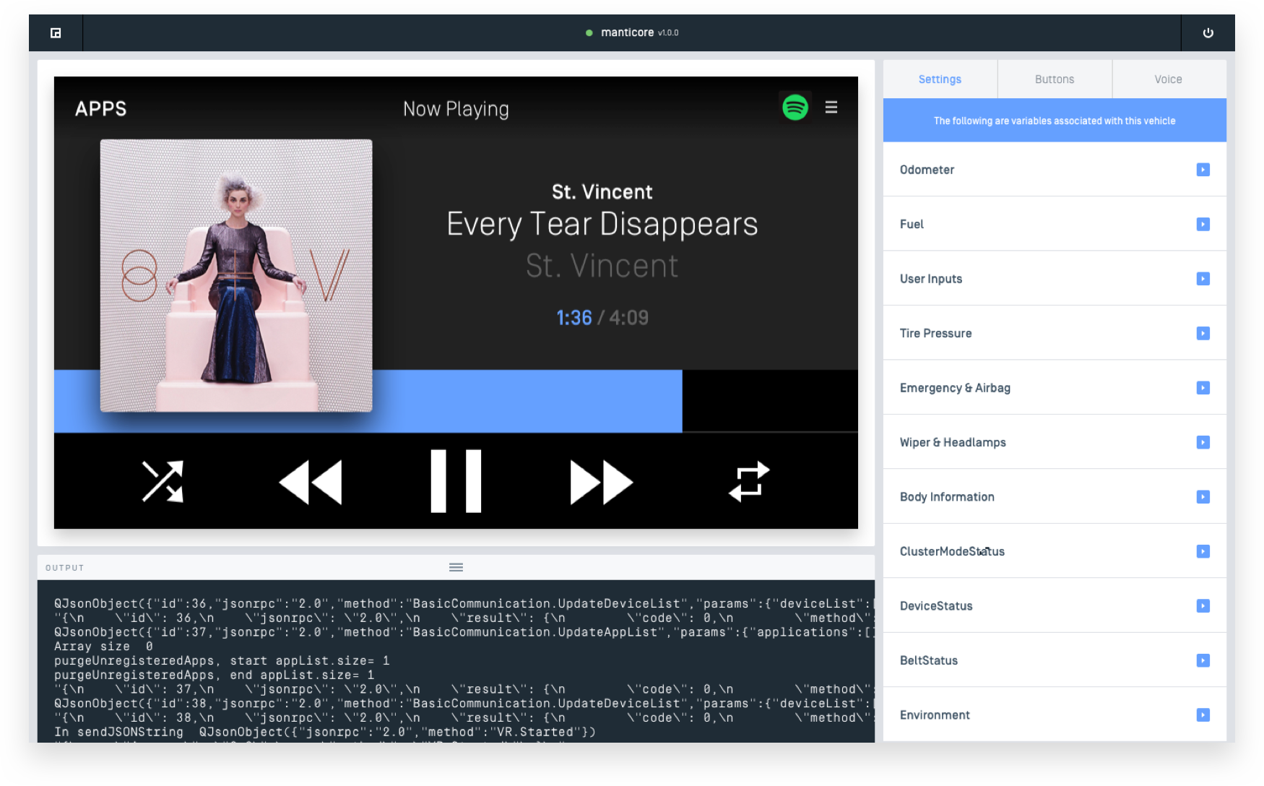Expand the Odometer section arrow

(x=1203, y=170)
